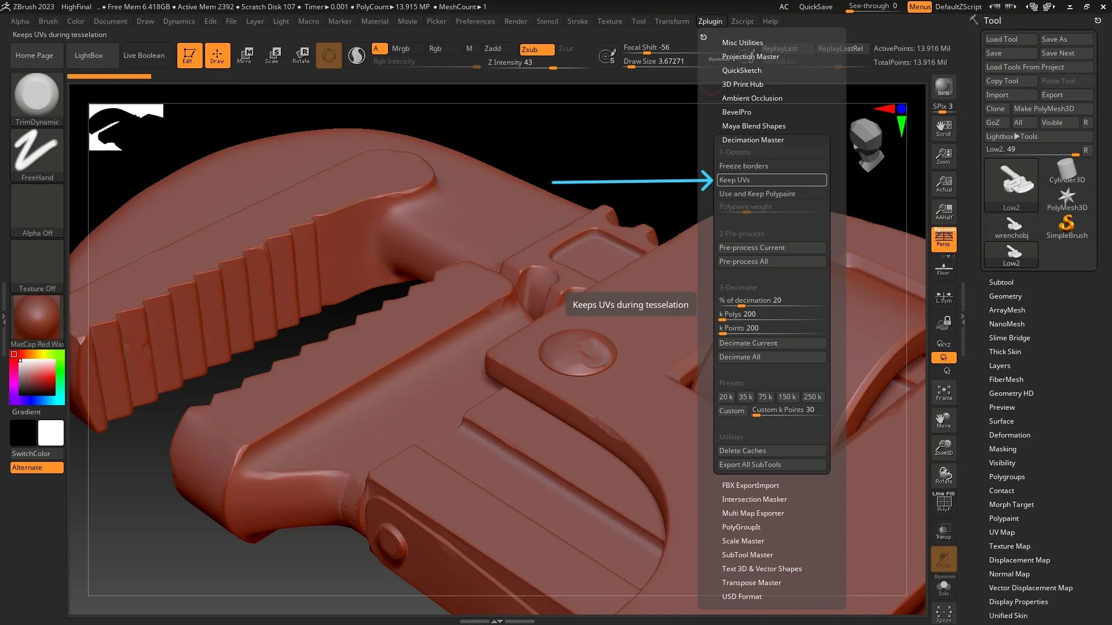The image size is (1112, 625).
Task: Click the AAHalf icon
Action: pos(943,212)
